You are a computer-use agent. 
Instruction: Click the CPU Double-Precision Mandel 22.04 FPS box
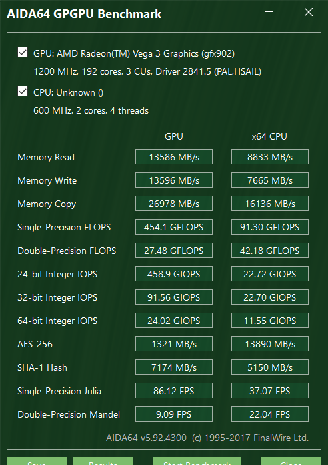[x=270, y=414]
